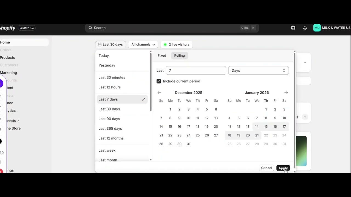This screenshot has height=197, width=351.
Task: Click the Winter '26 edition badge
Action: pyautogui.click(x=27, y=28)
